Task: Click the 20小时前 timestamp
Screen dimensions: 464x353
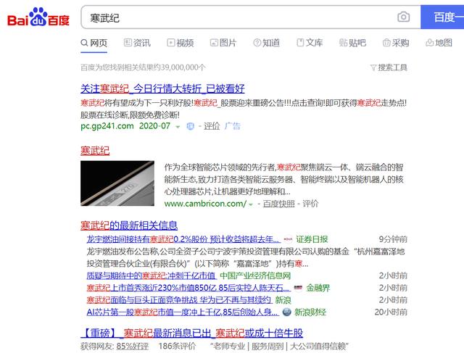Action: 391,312
